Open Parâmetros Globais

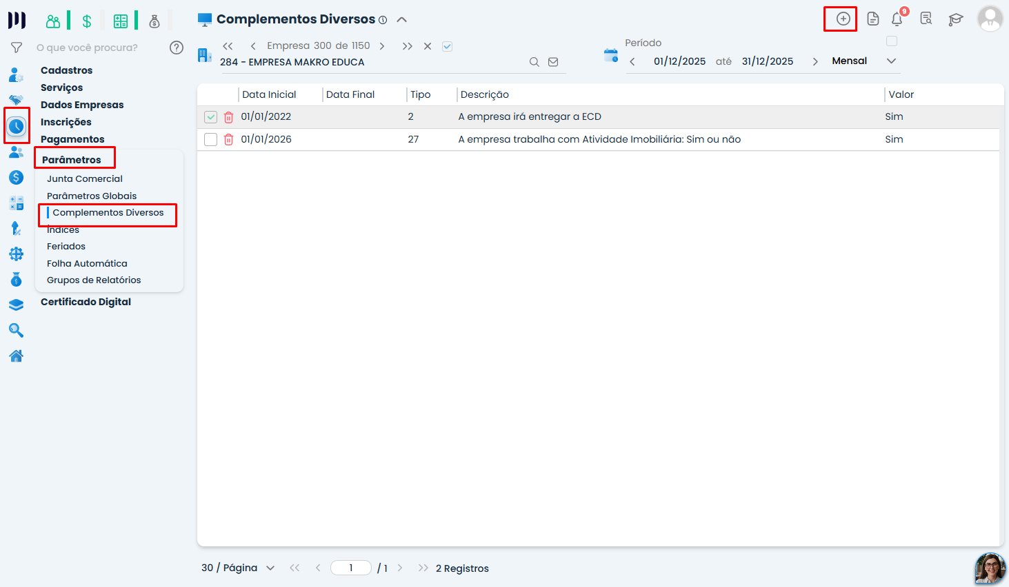(92, 196)
